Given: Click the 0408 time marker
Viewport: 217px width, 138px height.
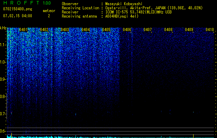Looking at the screenshot, I should (x=168, y=30).
